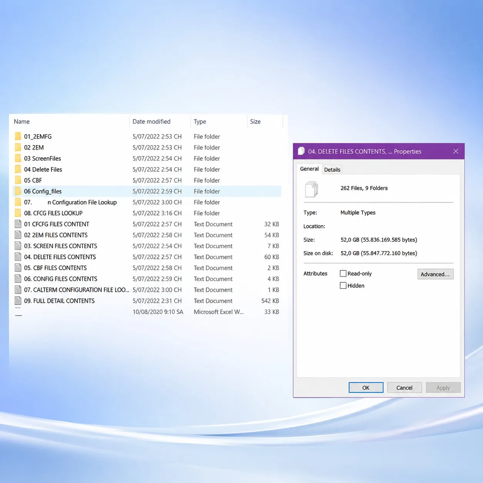483x483 pixels.
Task: Click the 07. CALTERM CONFIGURATION file document icon
Action: [18, 290]
